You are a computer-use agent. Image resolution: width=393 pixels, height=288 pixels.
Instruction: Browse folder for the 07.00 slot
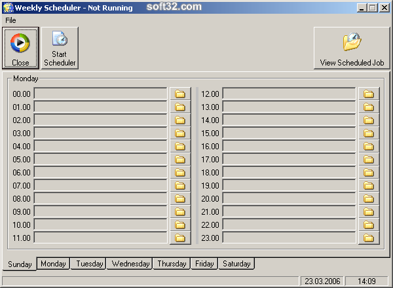click(180, 186)
